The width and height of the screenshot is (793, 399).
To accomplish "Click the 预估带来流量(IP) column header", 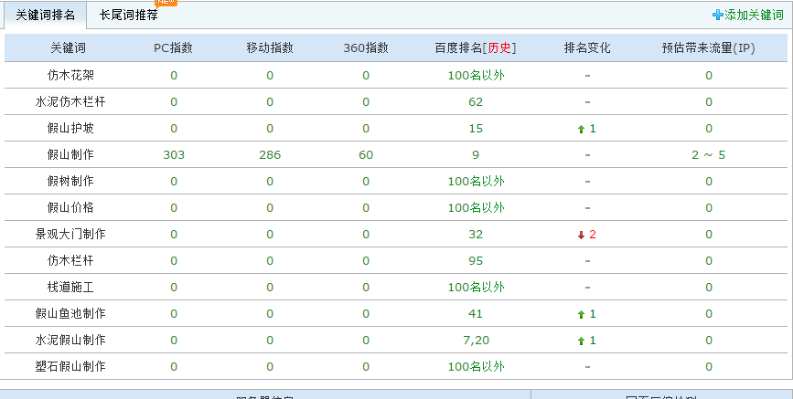I will pyautogui.click(x=708, y=48).
